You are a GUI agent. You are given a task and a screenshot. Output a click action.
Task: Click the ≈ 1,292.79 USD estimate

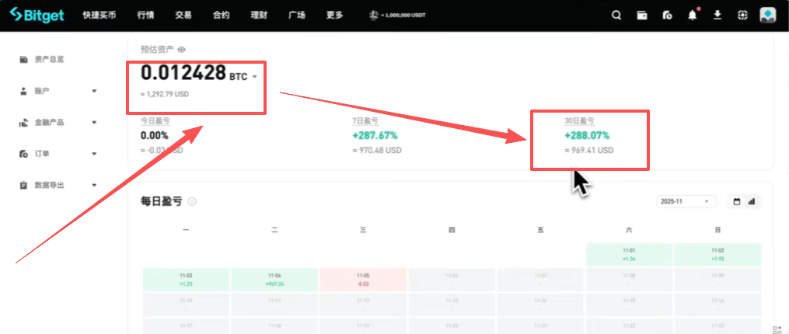coord(165,94)
